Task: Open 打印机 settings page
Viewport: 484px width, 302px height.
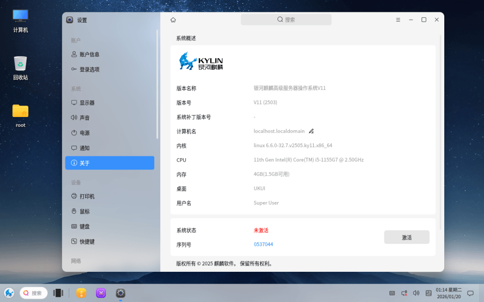Action: click(110, 196)
